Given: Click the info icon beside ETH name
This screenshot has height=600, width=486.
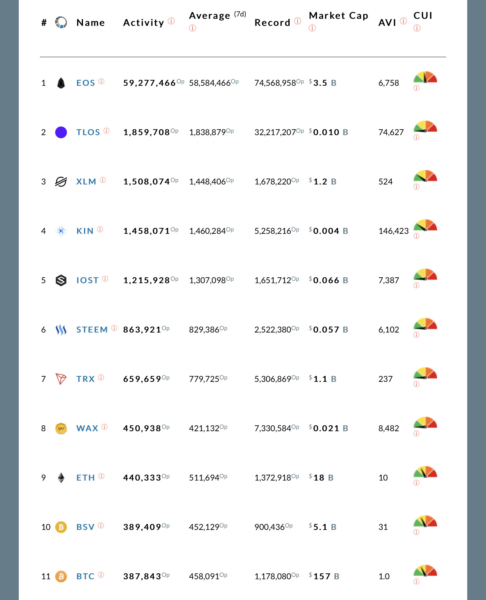Looking at the screenshot, I should 101,476.
